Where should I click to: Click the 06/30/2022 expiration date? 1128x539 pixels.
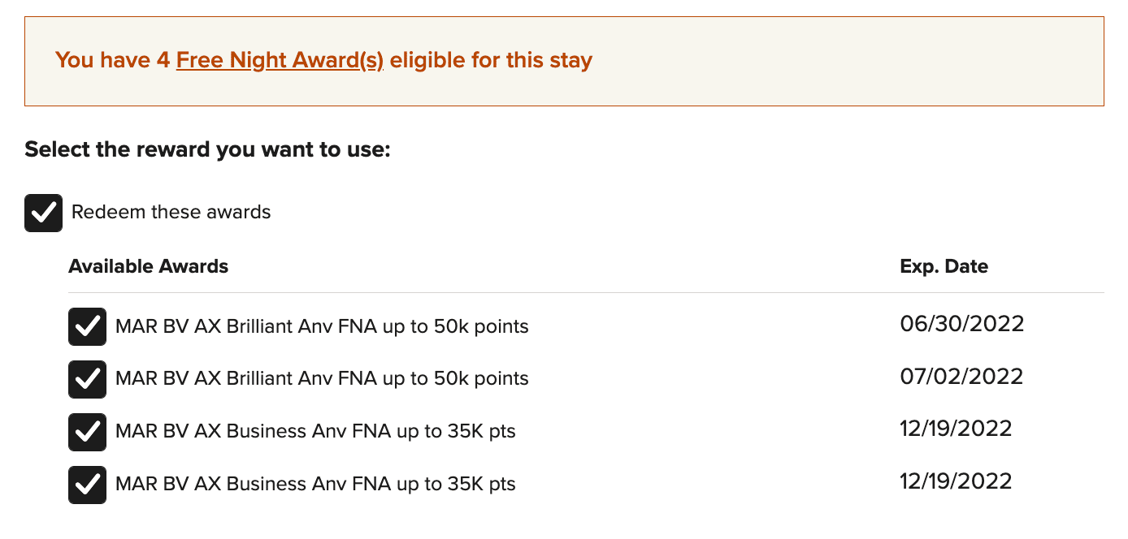coord(962,325)
